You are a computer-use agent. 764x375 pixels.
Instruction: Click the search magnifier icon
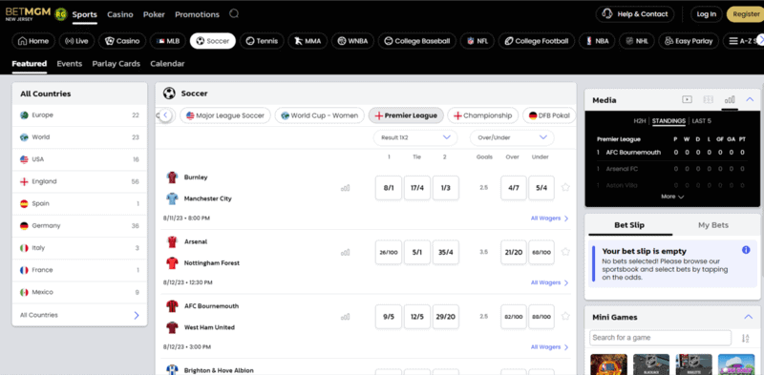click(234, 13)
